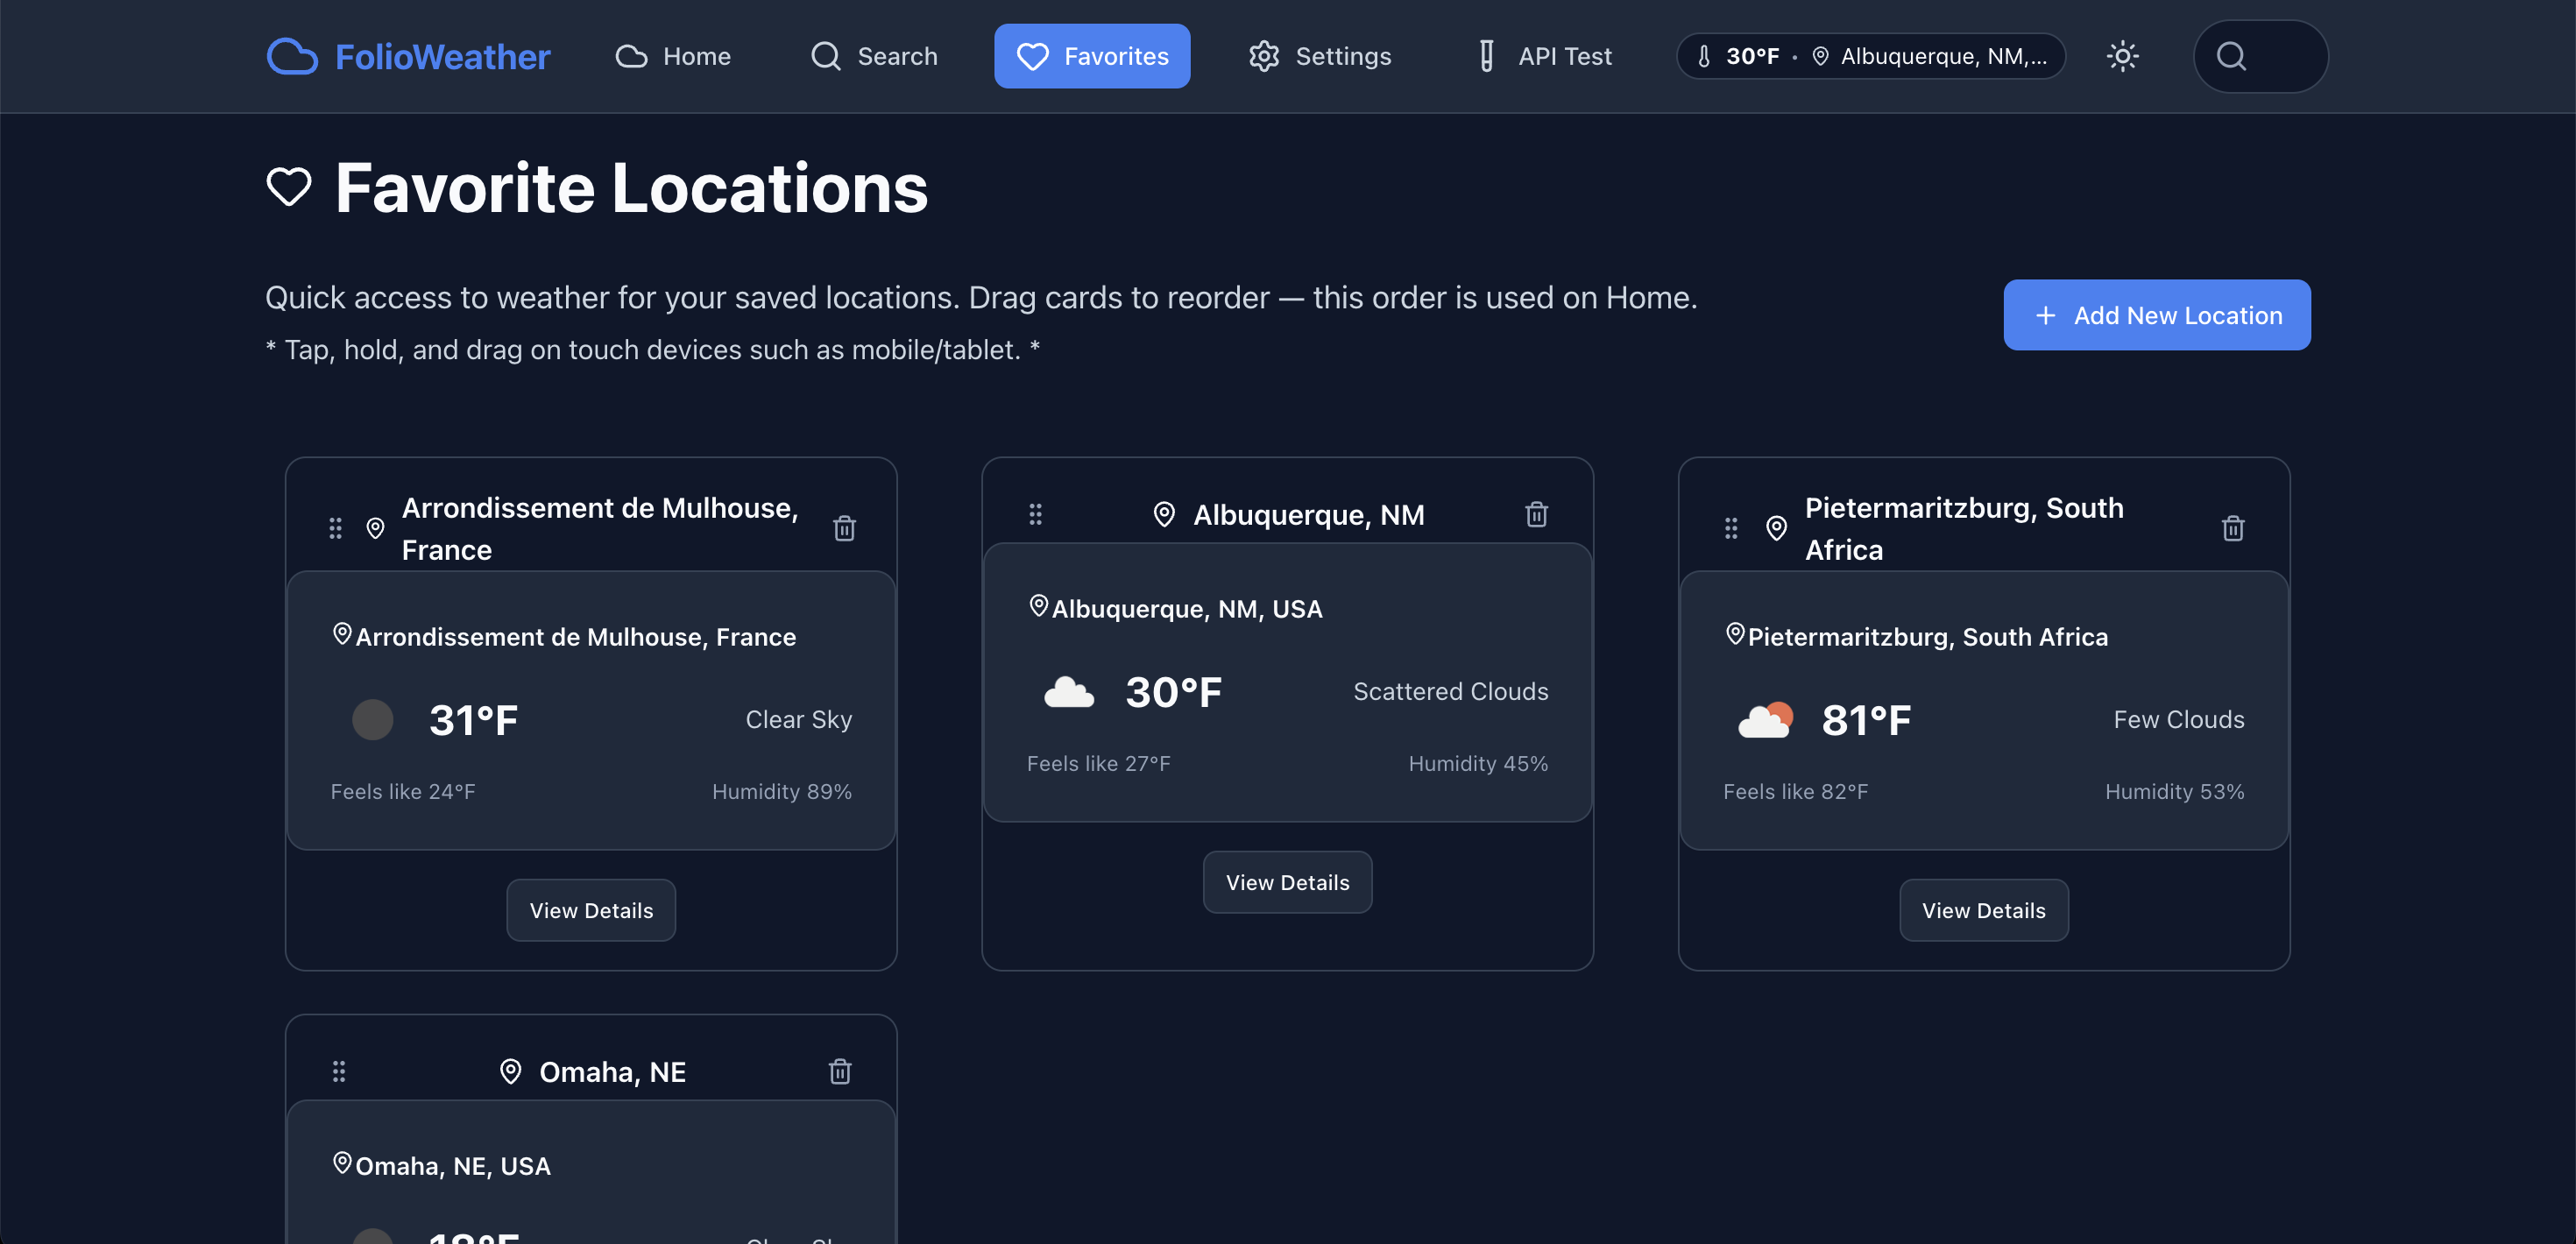Viewport: 2576px width, 1244px height.
Task: Go to the Search page tab
Action: [874, 57]
